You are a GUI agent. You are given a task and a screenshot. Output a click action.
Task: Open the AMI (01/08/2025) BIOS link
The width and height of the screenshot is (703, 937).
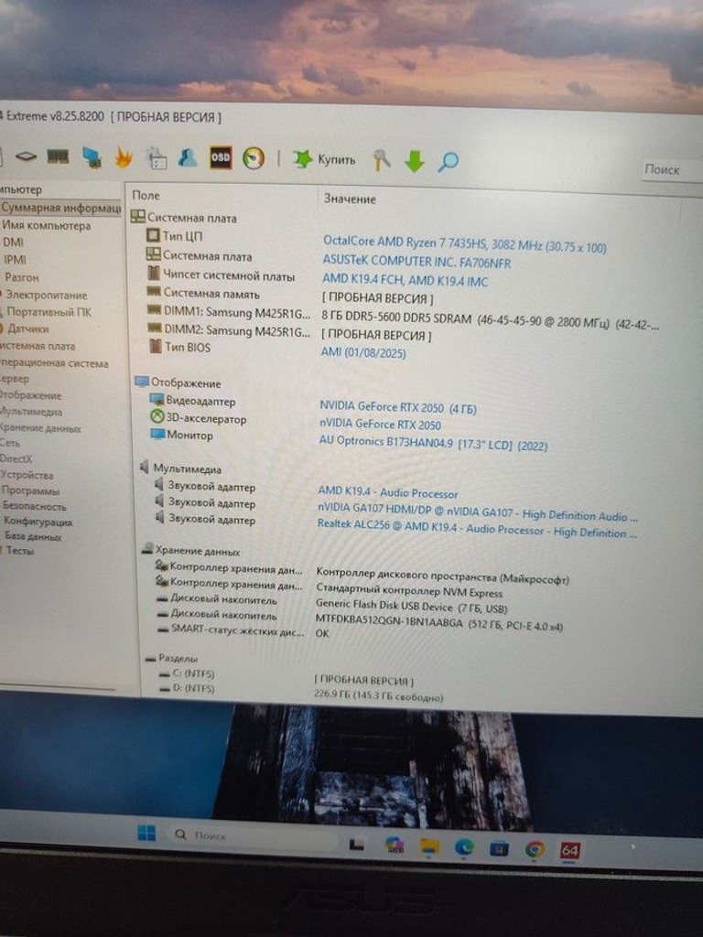tap(363, 352)
